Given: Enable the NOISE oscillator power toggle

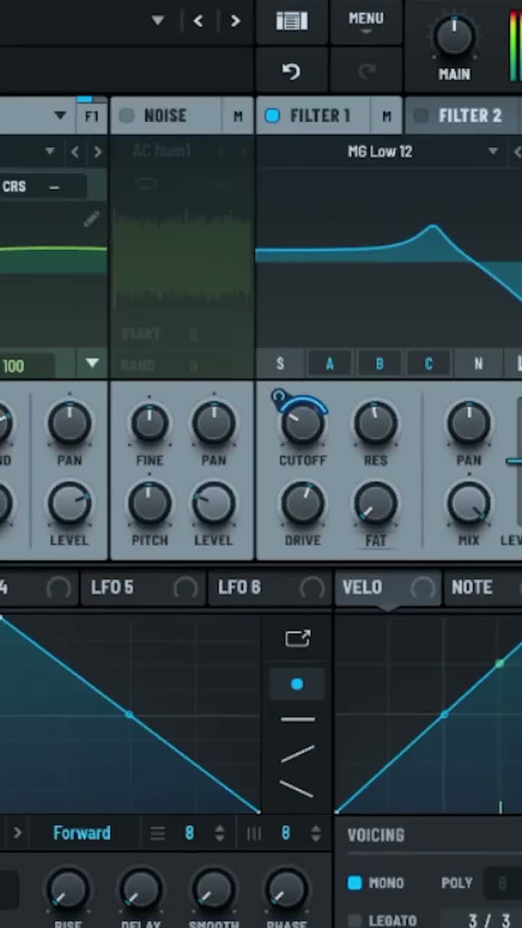Looking at the screenshot, I should [127, 116].
